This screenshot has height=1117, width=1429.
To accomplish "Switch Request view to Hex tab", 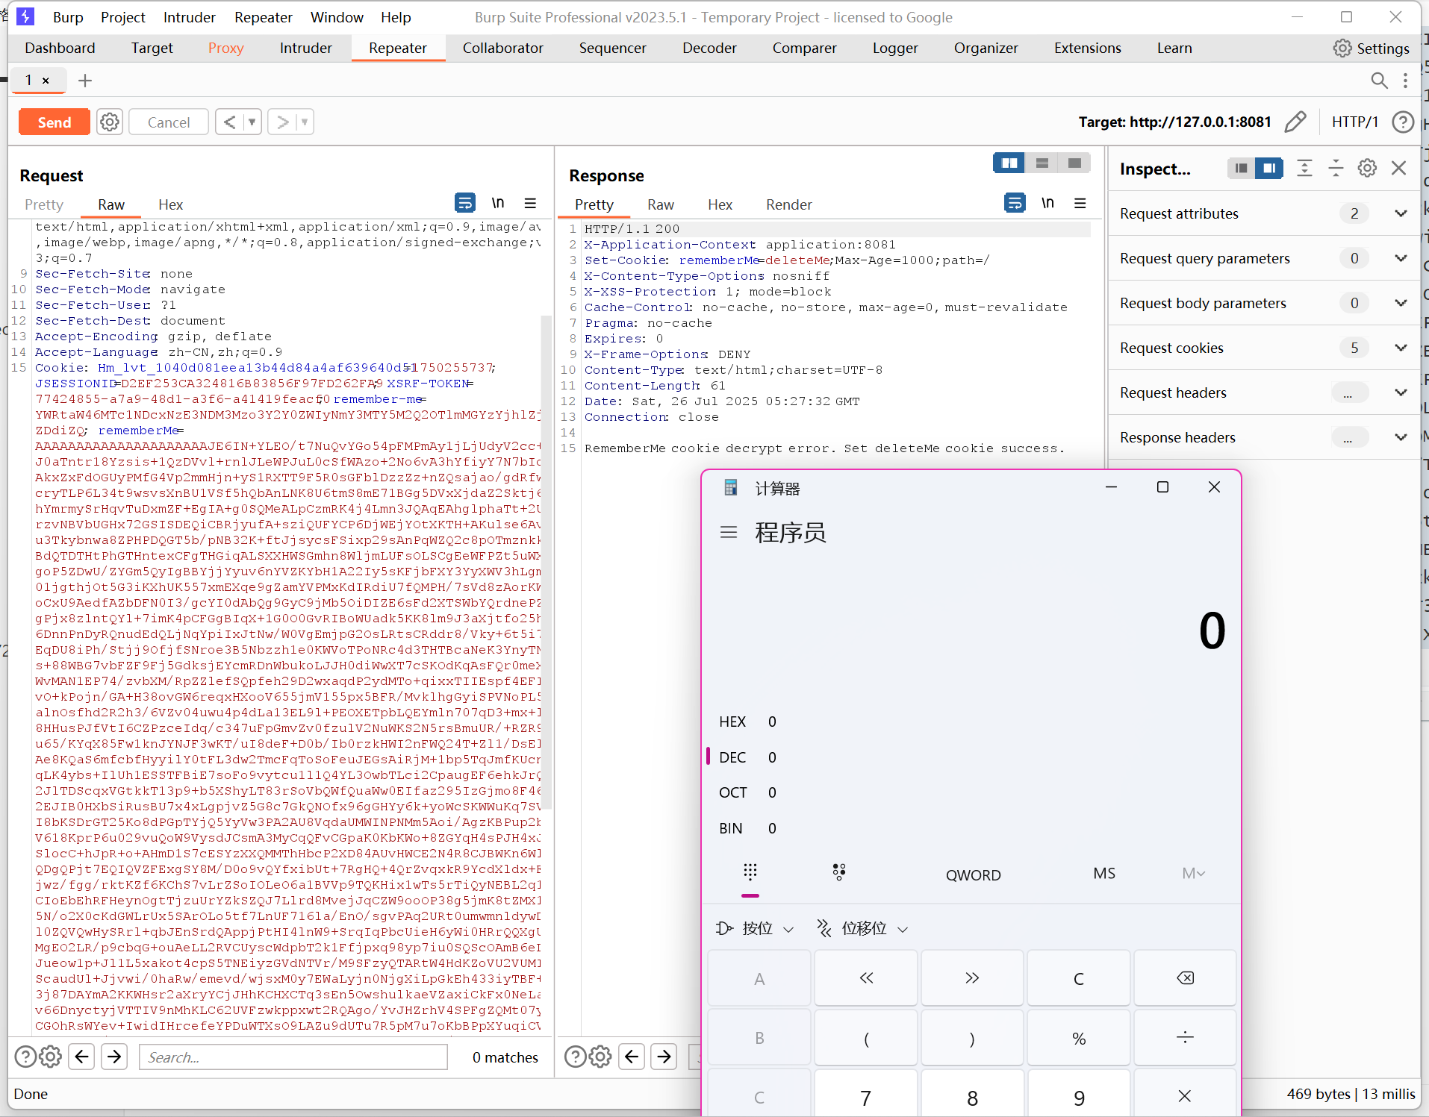I will click(x=170, y=204).
